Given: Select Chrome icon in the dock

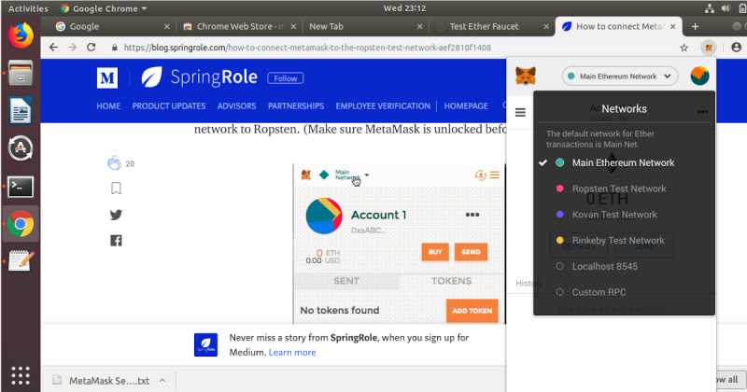Looking at the screenshot, I should (21, 224).
